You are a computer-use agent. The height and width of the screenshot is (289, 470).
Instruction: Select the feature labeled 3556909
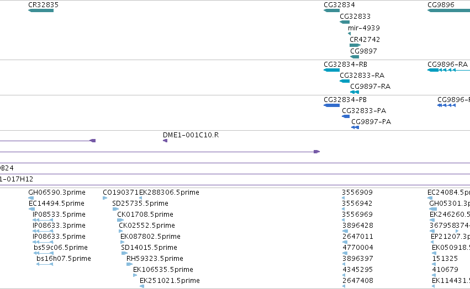coord(357,192)
